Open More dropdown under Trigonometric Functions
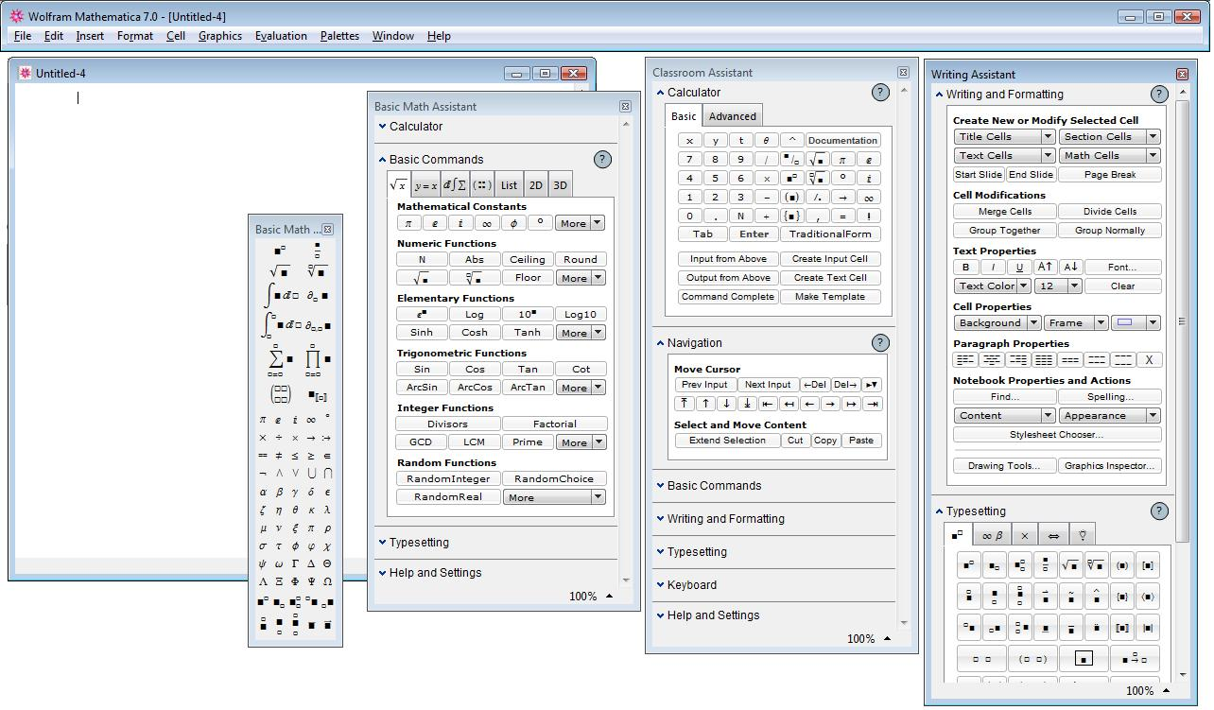The width and height of the screenshot is (1214, 710). [581, 388]
